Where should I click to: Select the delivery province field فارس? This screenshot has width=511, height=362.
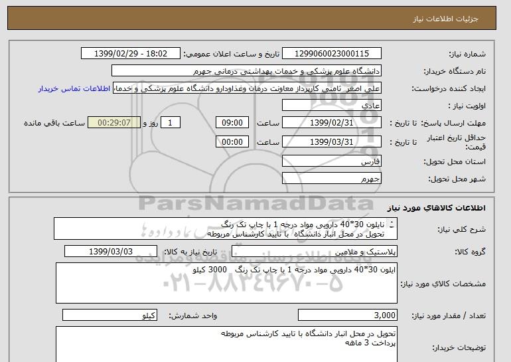(x=332, y=161)
